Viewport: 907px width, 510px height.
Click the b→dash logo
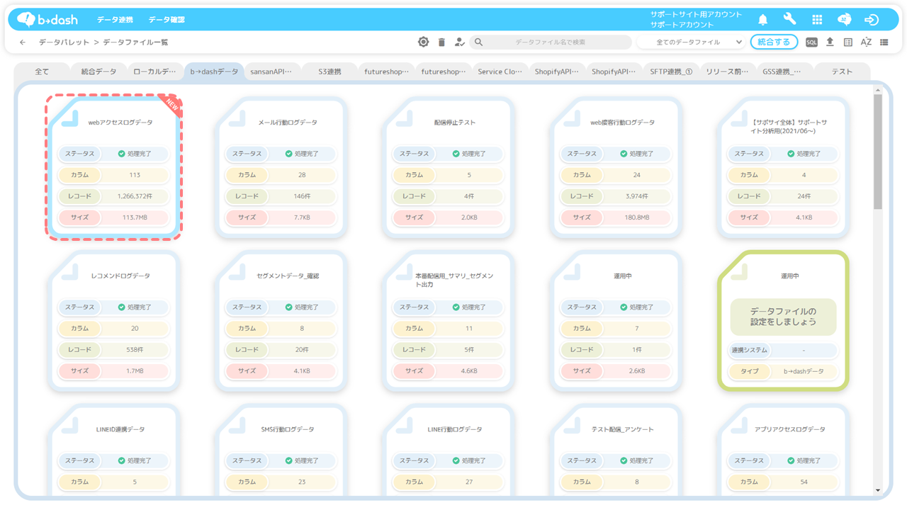(x=47, y=19)
